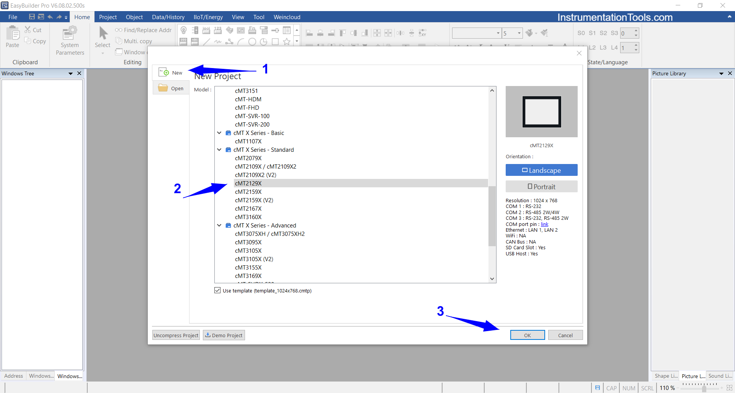Open the font size dropdown showing 5

(512, 33)
